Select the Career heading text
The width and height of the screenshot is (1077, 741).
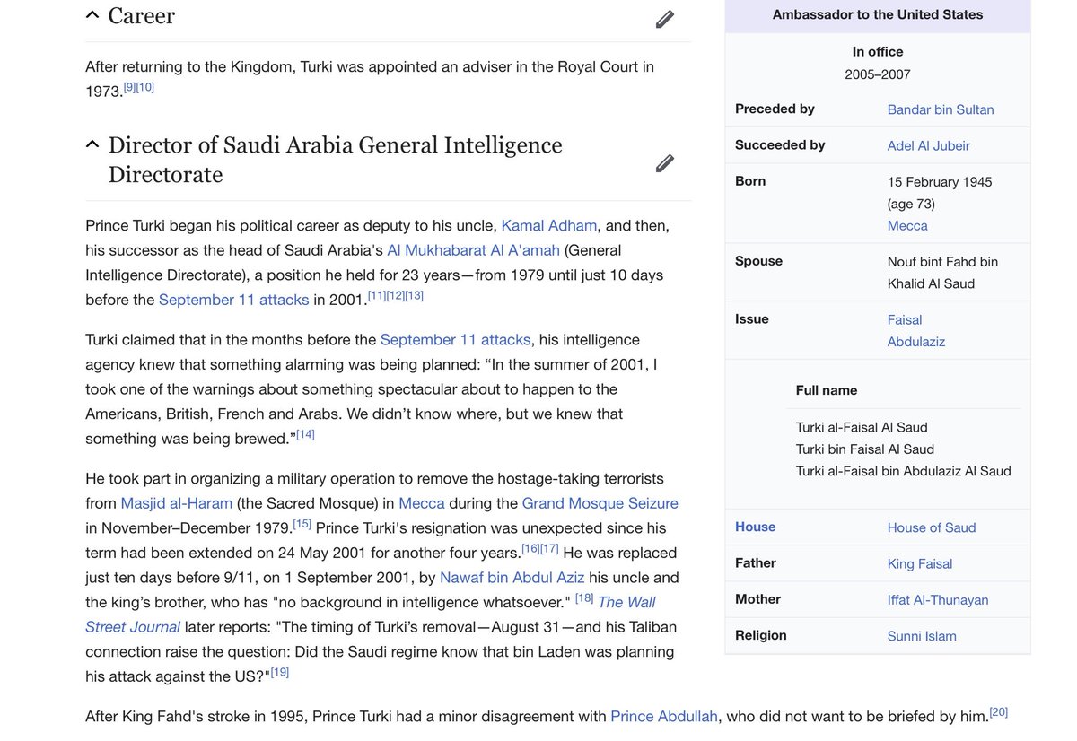142,16
